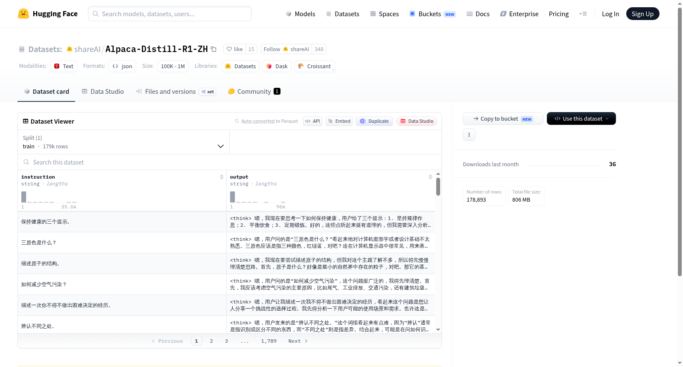This screenshot has height=367, width=683.
Task: Click the output length histogram bar
Action: coord(233,197)
